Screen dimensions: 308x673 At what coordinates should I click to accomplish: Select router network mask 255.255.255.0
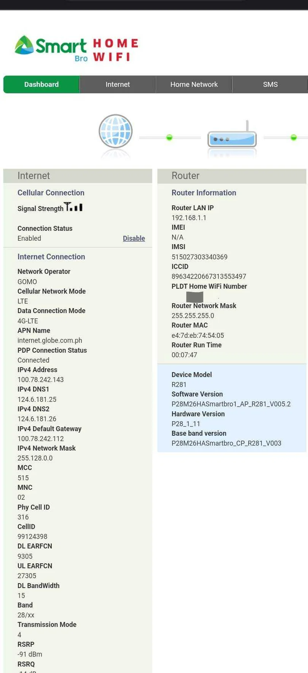pos(193,316)
